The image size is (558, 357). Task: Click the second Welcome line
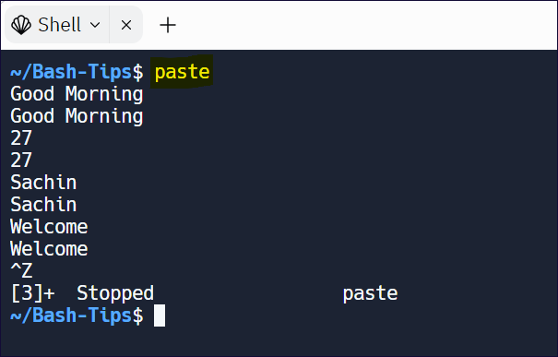pyautogui.click(x=49, y=249)
